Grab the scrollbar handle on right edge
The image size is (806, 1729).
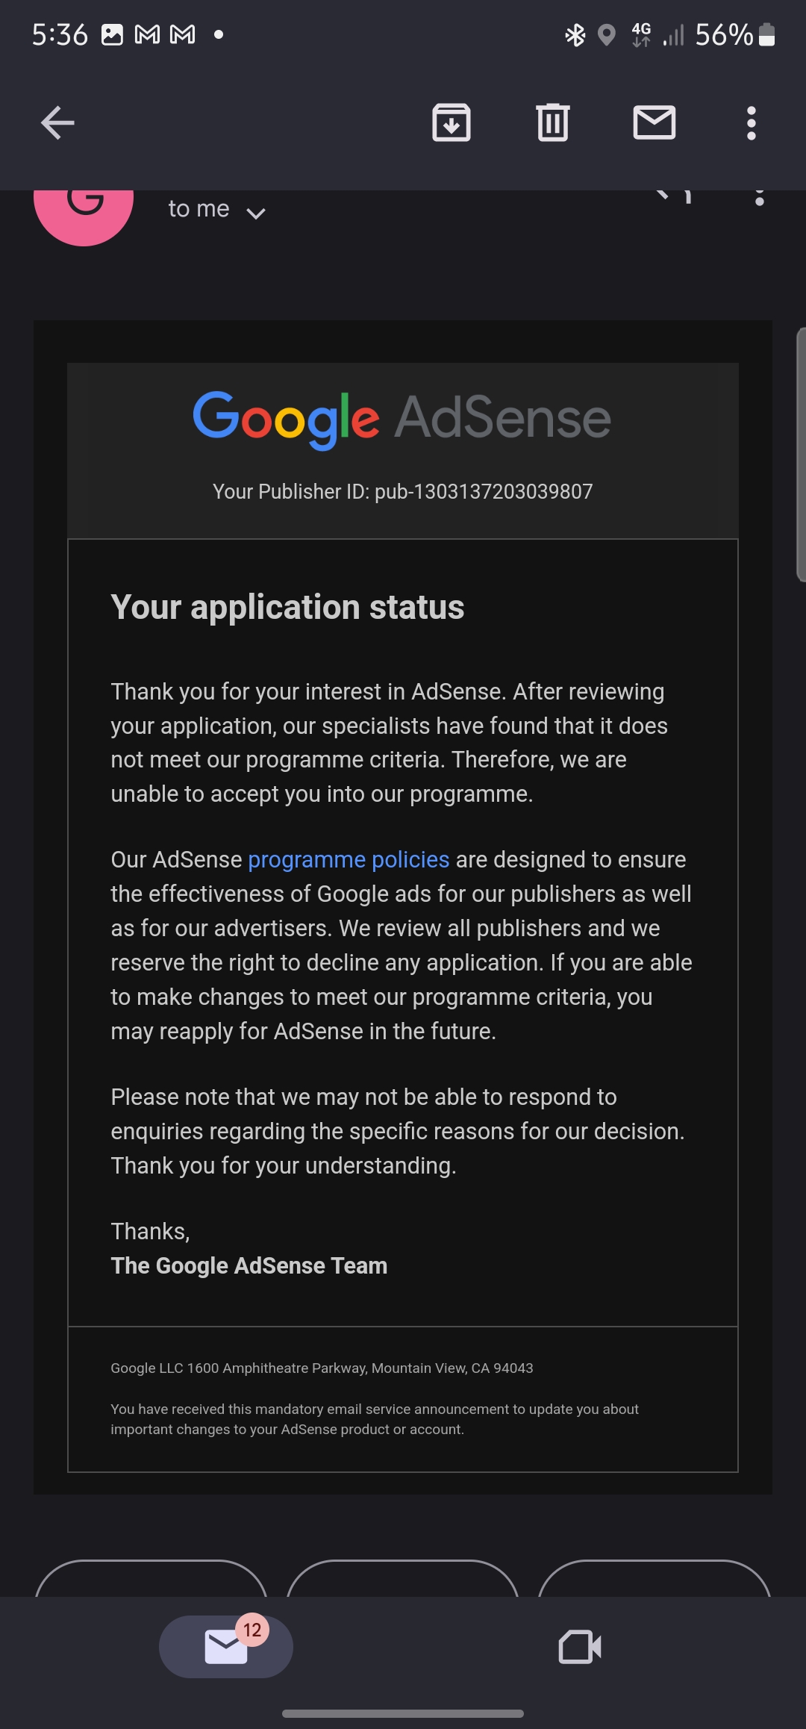click(x=801, y=454)
